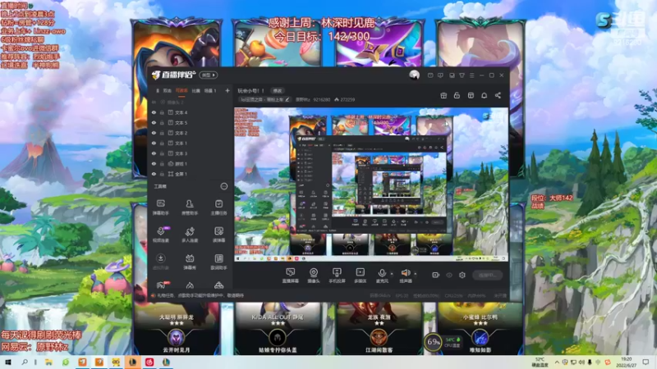Open the 读弹幕 tool
This screenshot has height=369, width=657.
tap(218, 235)
